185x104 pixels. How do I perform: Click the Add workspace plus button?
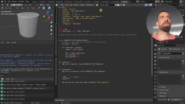coord(130,2)
